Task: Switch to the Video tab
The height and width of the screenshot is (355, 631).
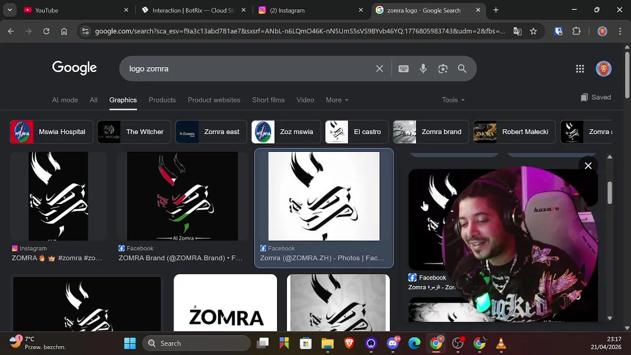Action: (x=305, y=100)
